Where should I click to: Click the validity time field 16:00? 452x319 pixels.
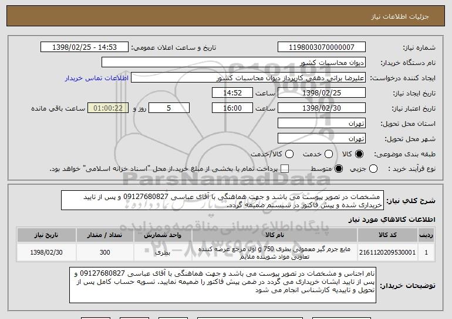coord(232,108)
